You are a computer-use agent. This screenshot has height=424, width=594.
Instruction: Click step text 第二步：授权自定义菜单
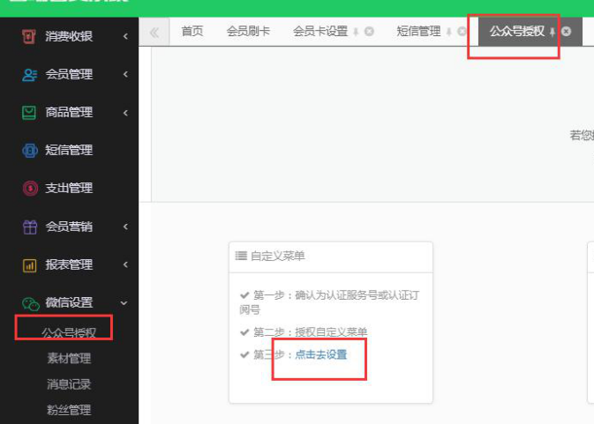click(311, 332)
